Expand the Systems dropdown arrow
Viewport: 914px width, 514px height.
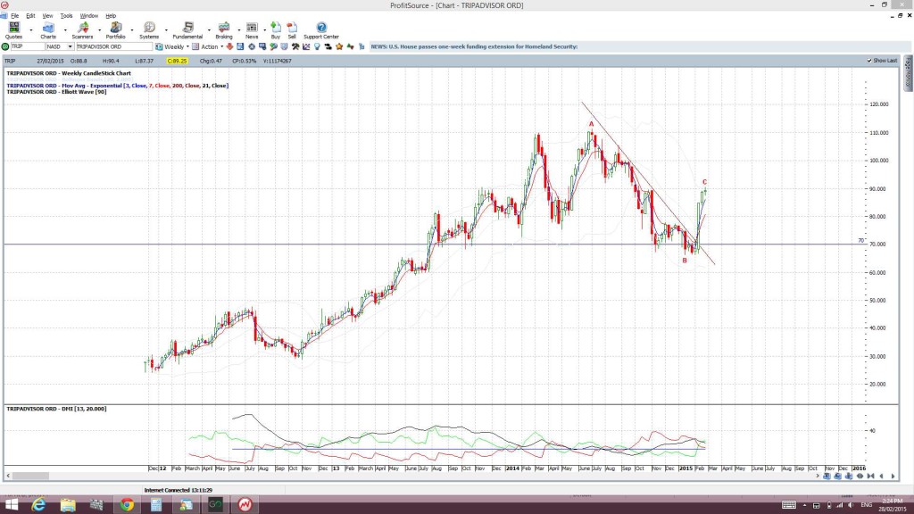(x=165, y=30)
